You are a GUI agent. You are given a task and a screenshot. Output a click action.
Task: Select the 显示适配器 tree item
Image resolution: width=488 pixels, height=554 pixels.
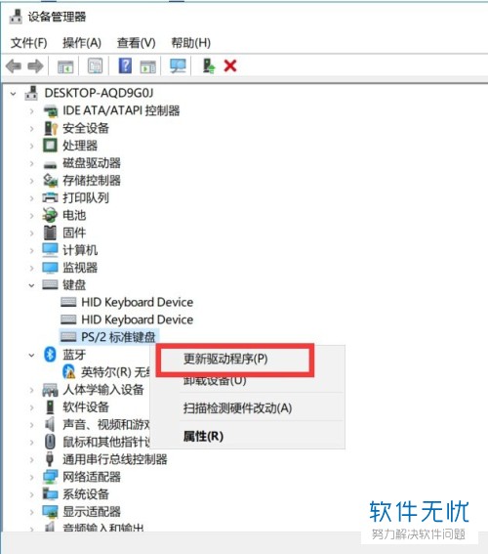pyautogui.click(x=92, y=512)
